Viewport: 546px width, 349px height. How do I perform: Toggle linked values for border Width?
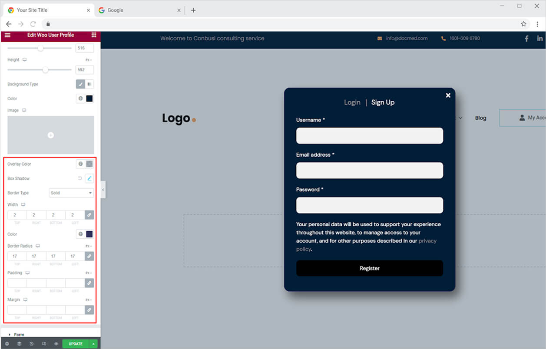click(89, 215)
